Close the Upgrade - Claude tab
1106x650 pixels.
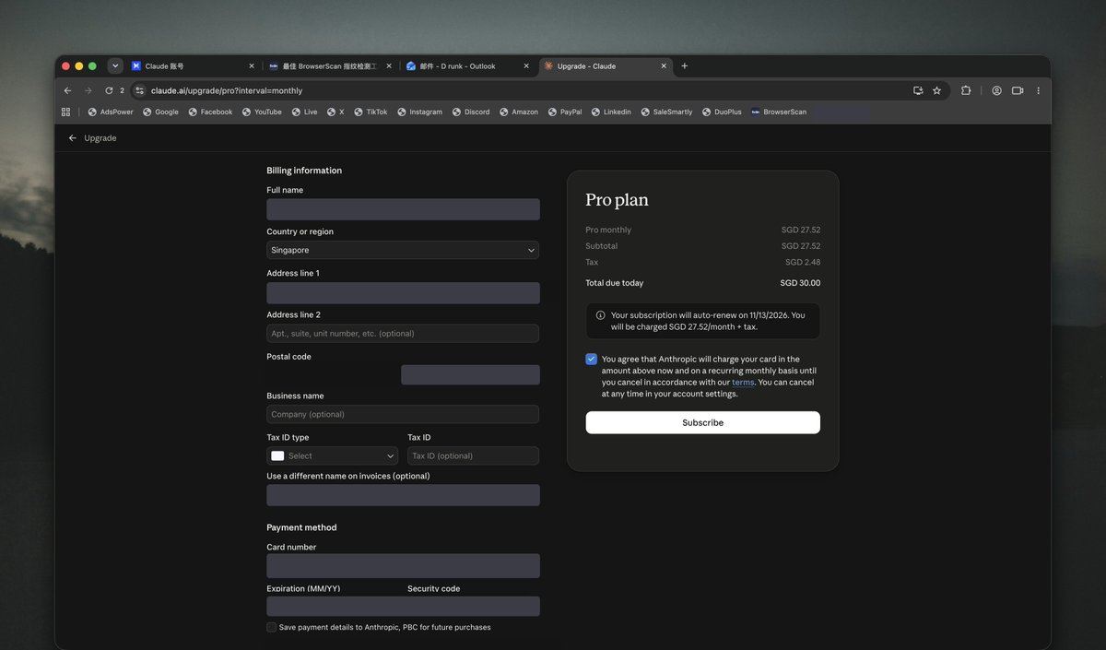tap(663, 66)
